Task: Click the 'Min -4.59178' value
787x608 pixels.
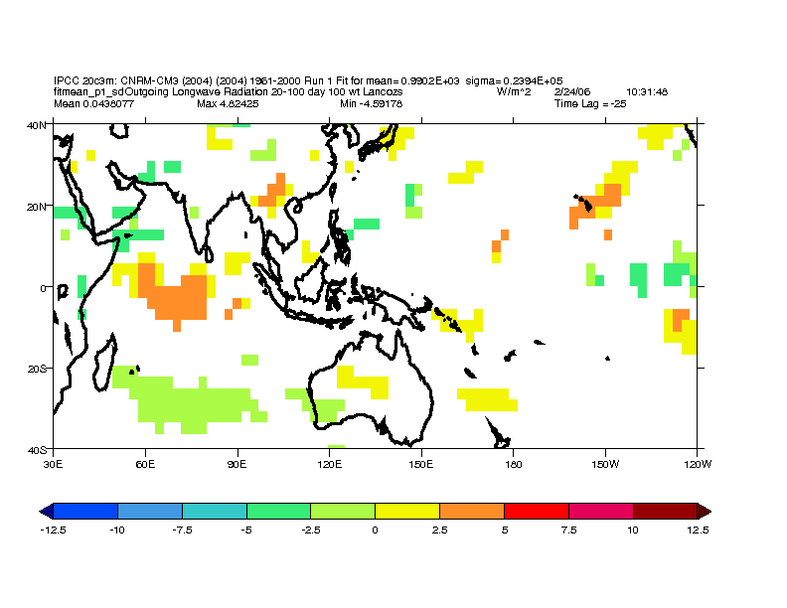Action: pyautogui.click(x=371, y=104)
